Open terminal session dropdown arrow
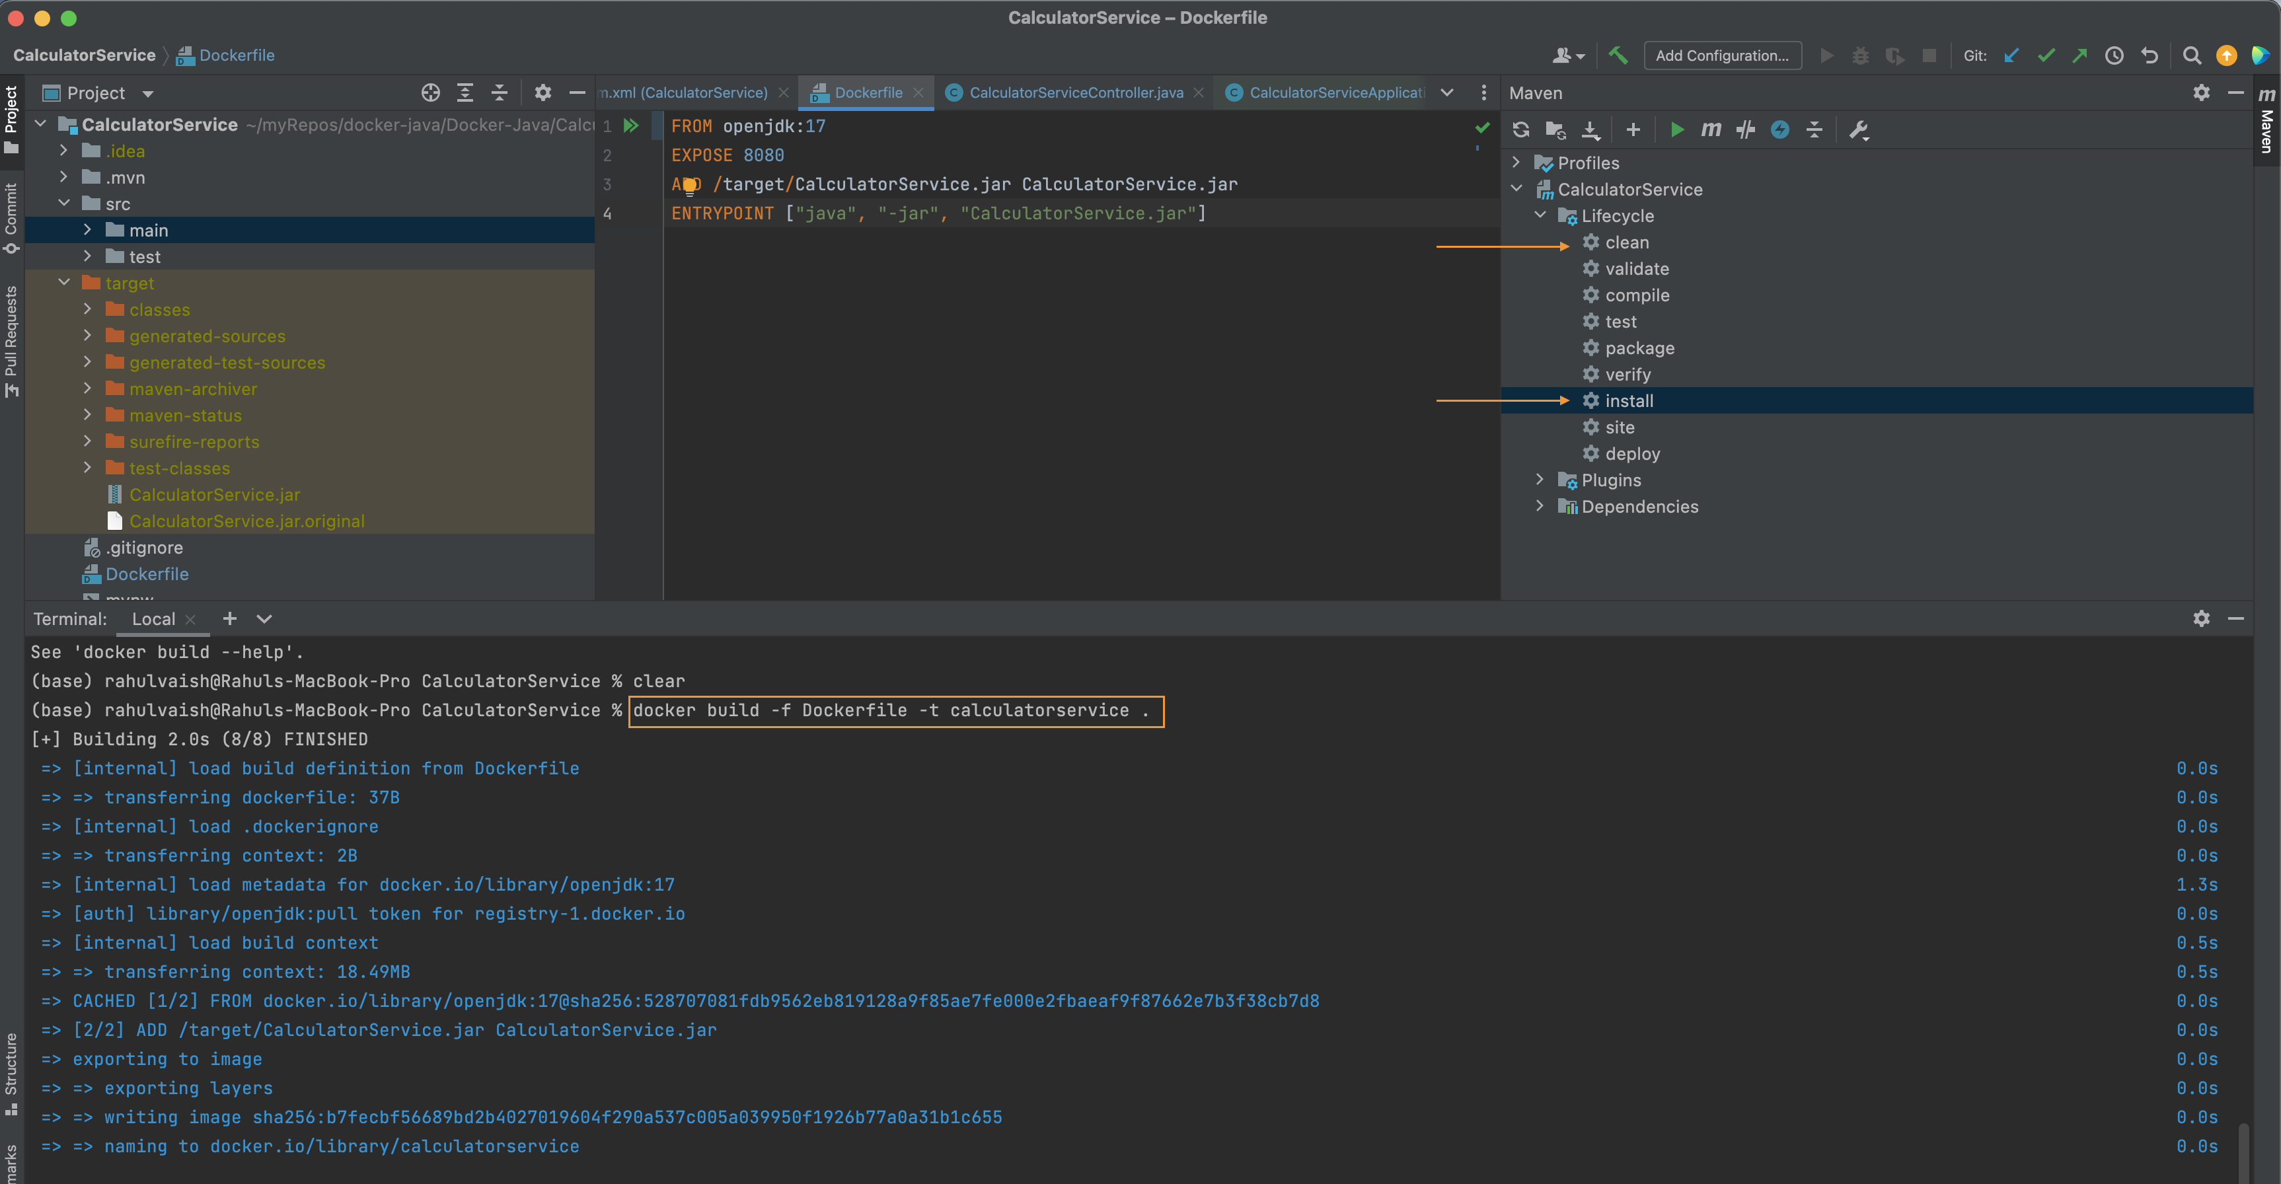 click(264, 618)
